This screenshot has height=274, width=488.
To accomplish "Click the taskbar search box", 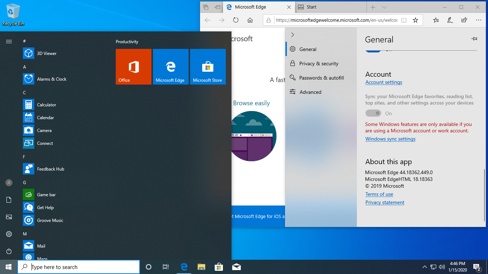I will point(79,267).
